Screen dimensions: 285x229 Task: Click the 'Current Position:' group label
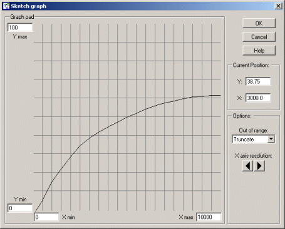pyautogui.click(x=251, y=65)
